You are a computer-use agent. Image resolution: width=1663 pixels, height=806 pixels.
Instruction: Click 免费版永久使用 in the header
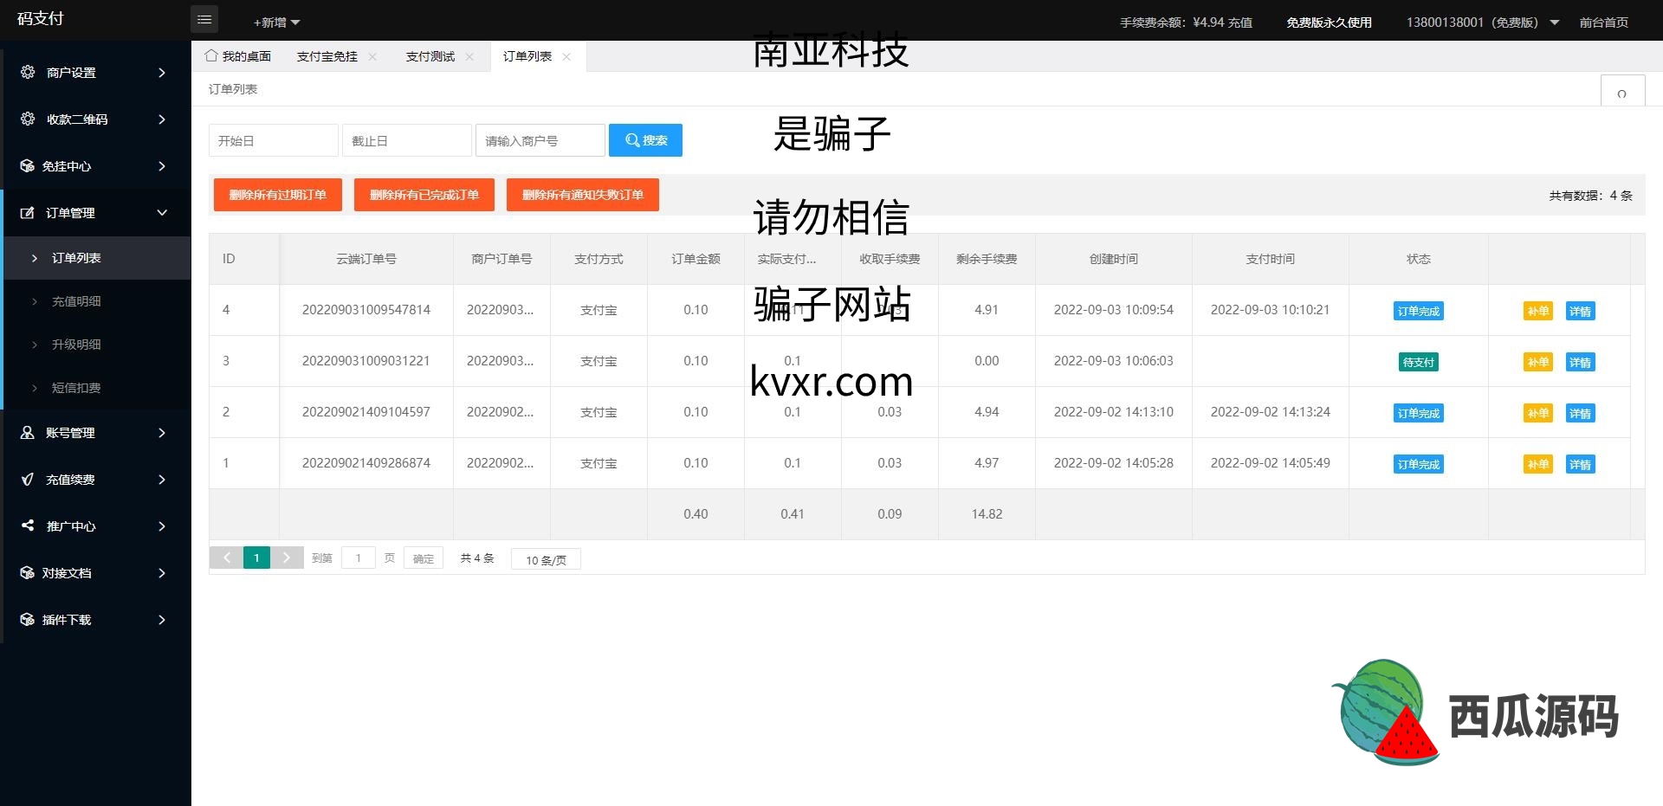click(x=1329, y=23)
